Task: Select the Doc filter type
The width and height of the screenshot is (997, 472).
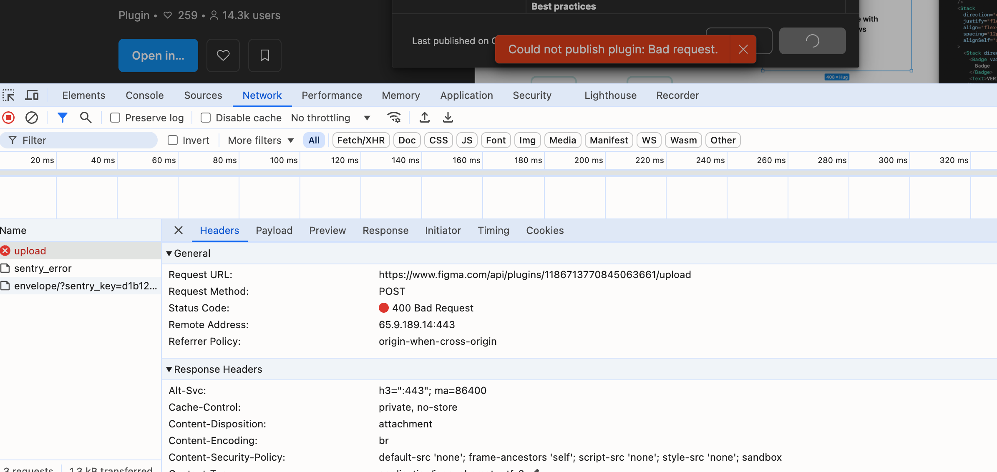Action: [x=407, y=141]
